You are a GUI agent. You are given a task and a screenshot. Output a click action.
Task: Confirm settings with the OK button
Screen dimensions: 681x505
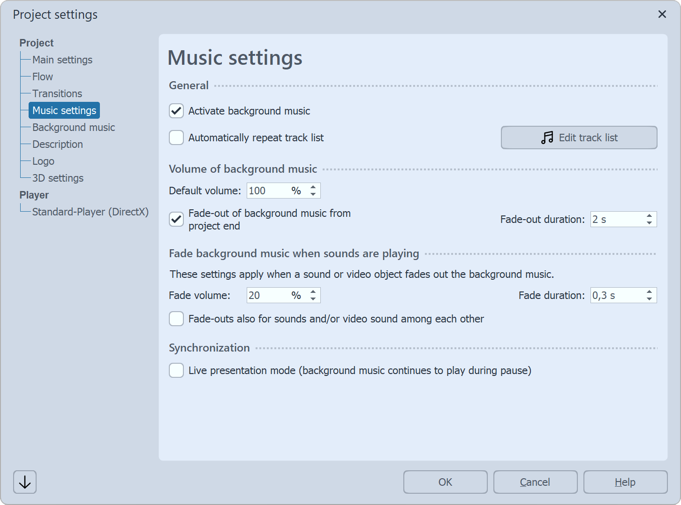[x=445, y=482]
